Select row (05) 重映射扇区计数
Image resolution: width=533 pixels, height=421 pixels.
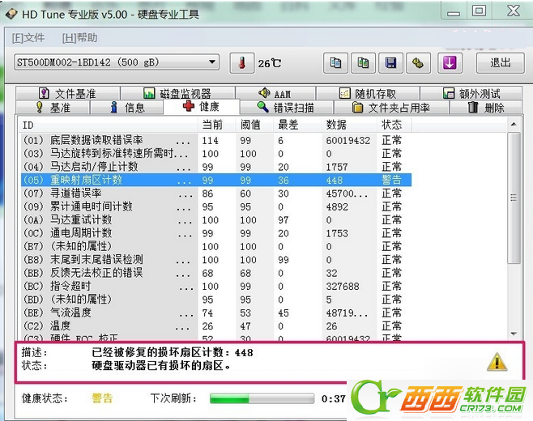[216, 180]
